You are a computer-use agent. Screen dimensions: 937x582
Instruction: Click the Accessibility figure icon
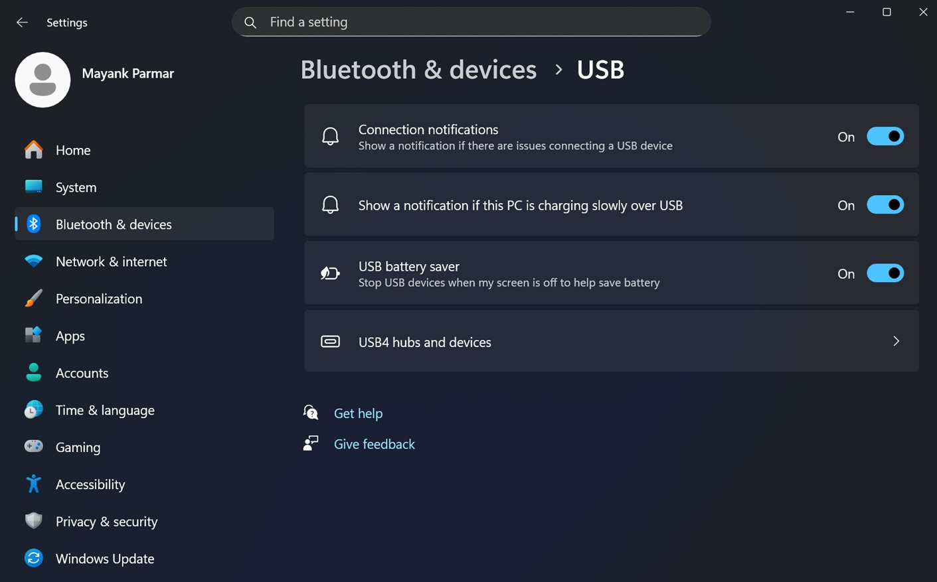[x=33, y=484]
